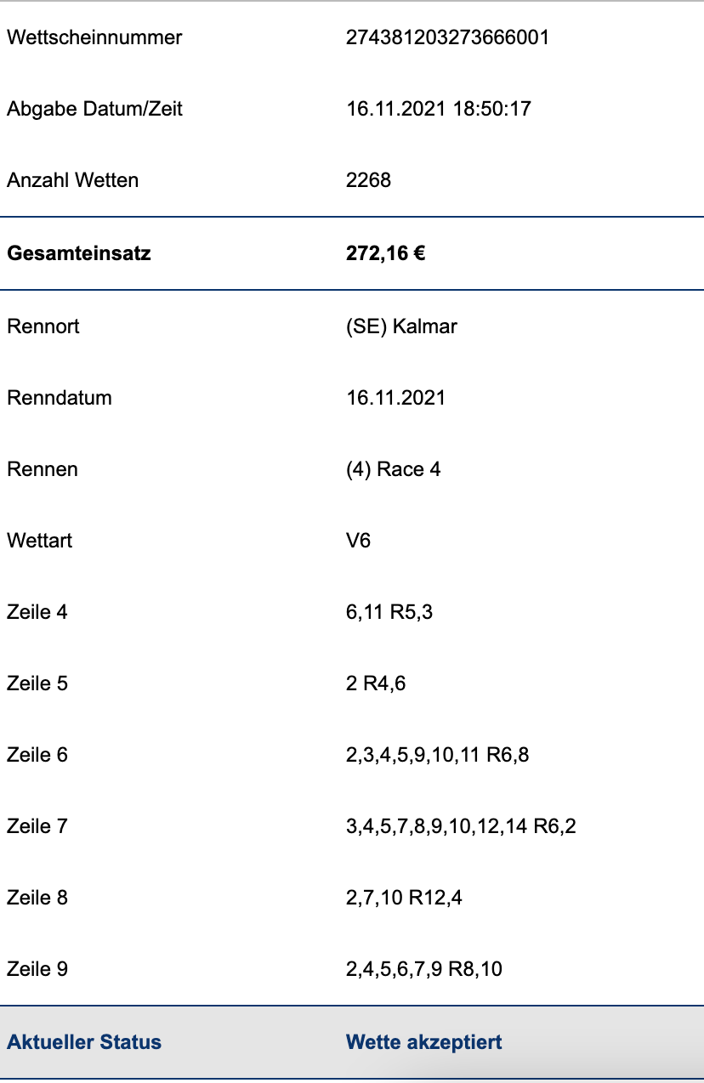The image size is (704, 1083).
Task: Click the Zeile 9 row label
Action: [37, 969]
